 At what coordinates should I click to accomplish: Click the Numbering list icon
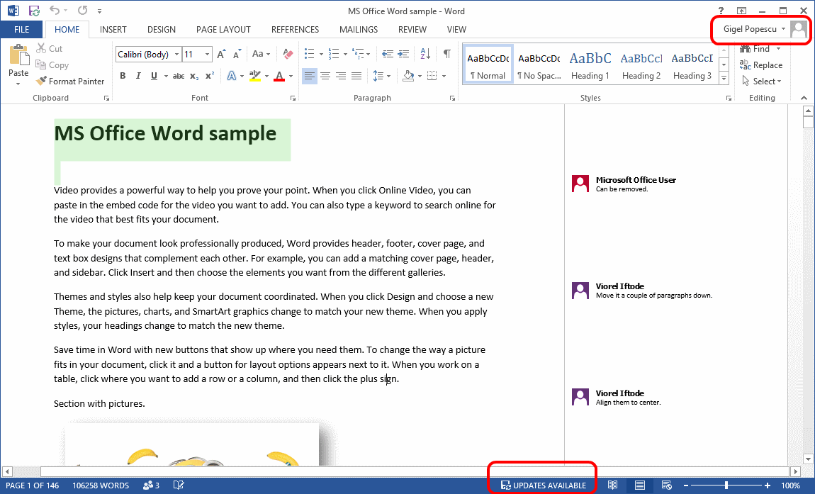tap(335, 54)
